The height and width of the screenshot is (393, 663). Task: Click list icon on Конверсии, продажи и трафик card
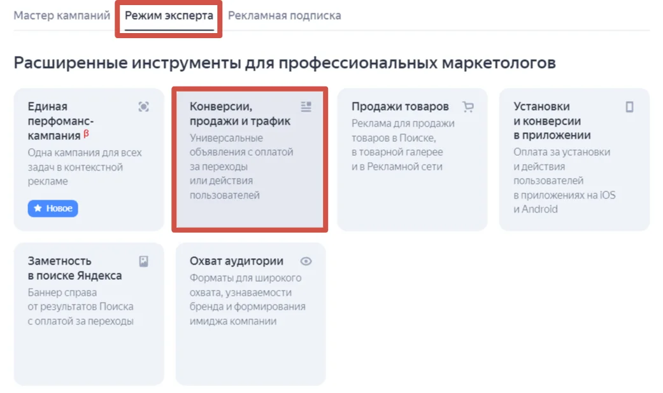coord(306,107)
